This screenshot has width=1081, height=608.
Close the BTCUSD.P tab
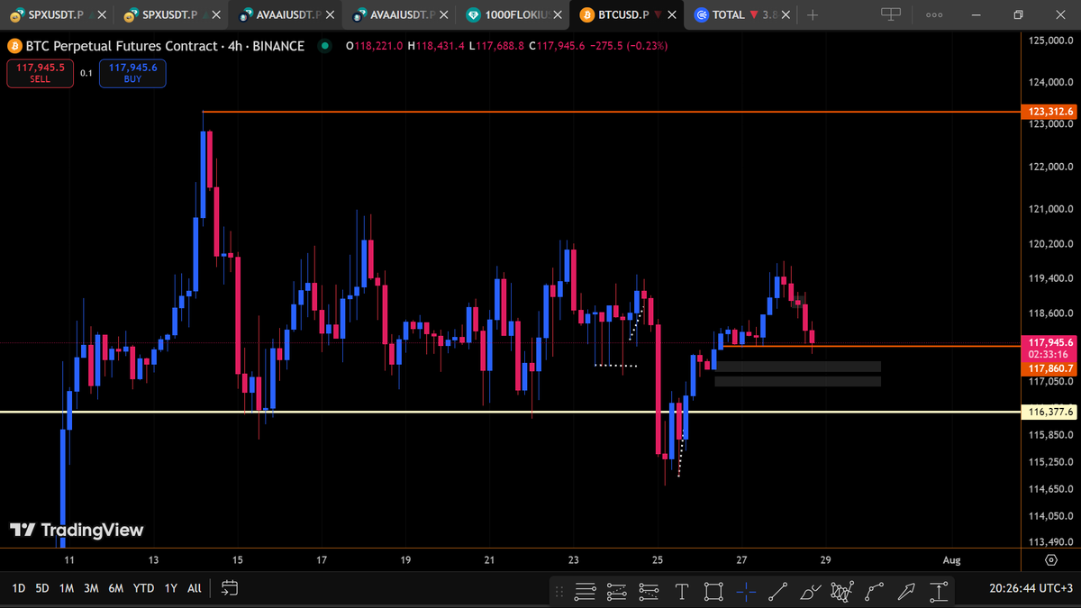(x=672, y=15)
